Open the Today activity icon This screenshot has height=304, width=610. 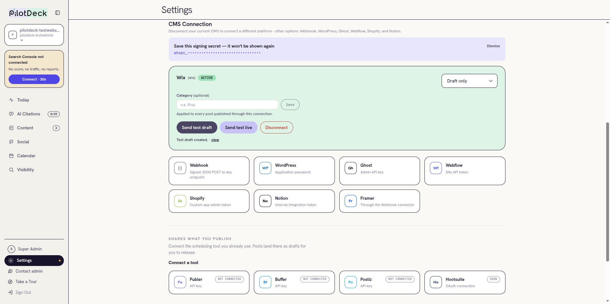11,100
